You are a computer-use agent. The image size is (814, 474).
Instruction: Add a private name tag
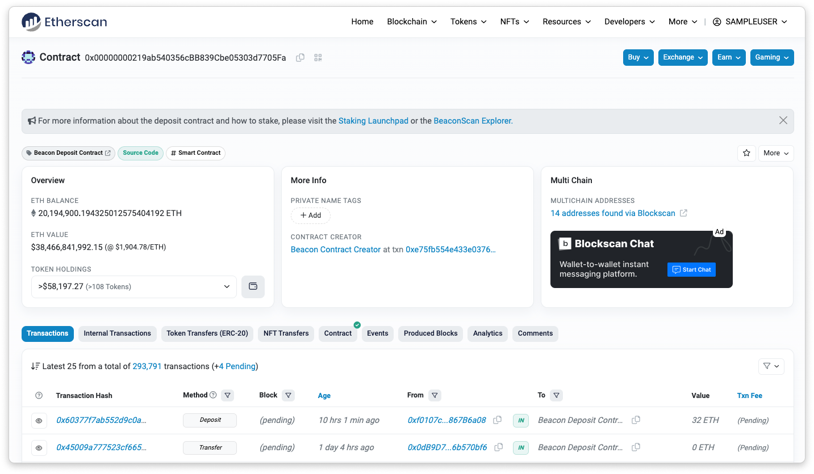point(311,215)
